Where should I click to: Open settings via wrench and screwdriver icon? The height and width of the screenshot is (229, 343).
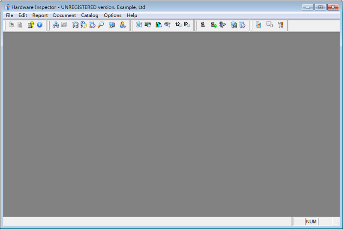coord(280,25)
